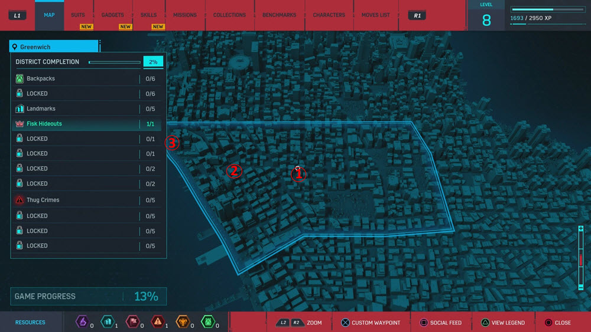Click the Thug Crimes warning triangle icon
591x332 pixels.
(x=20, y=200)
